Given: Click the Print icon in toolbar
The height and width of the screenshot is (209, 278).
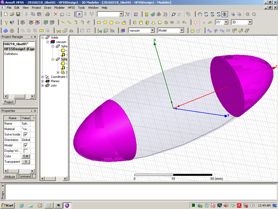Looking at the screenshot, I should pos(47,14).
